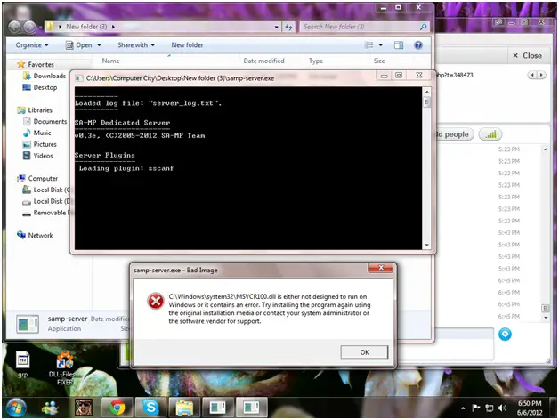Viewport: 559px width, 420px height.
Task: Click the change view icon in Explorer
Action: pyautogui.click(x=369, y=44)
